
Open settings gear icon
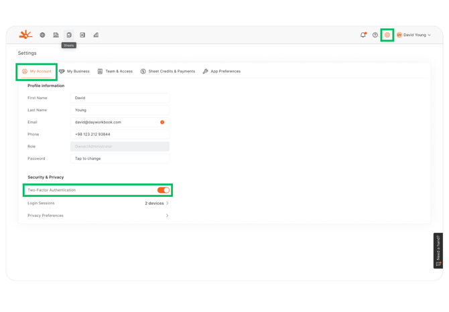coord(387,35)
